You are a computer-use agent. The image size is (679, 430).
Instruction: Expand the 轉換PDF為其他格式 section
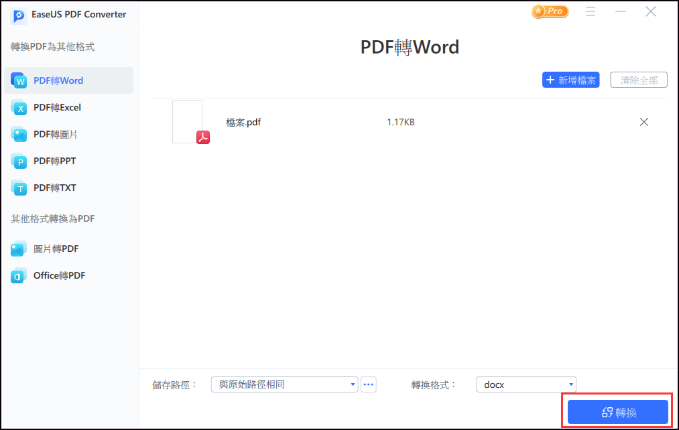point(53,48)
